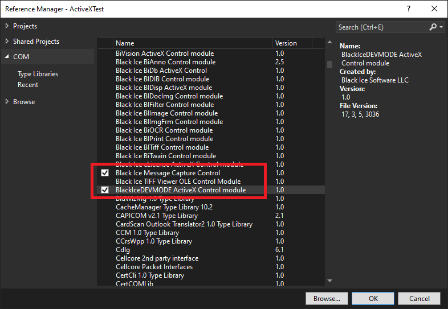Select Black Ice BiOCR Control module
448x309 pixels.
pyautogui.click(x=210, y=130)
